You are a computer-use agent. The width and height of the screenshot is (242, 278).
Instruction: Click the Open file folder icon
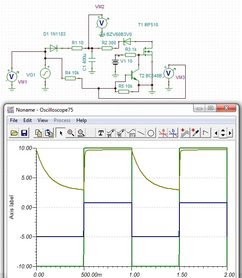point(14,133)
